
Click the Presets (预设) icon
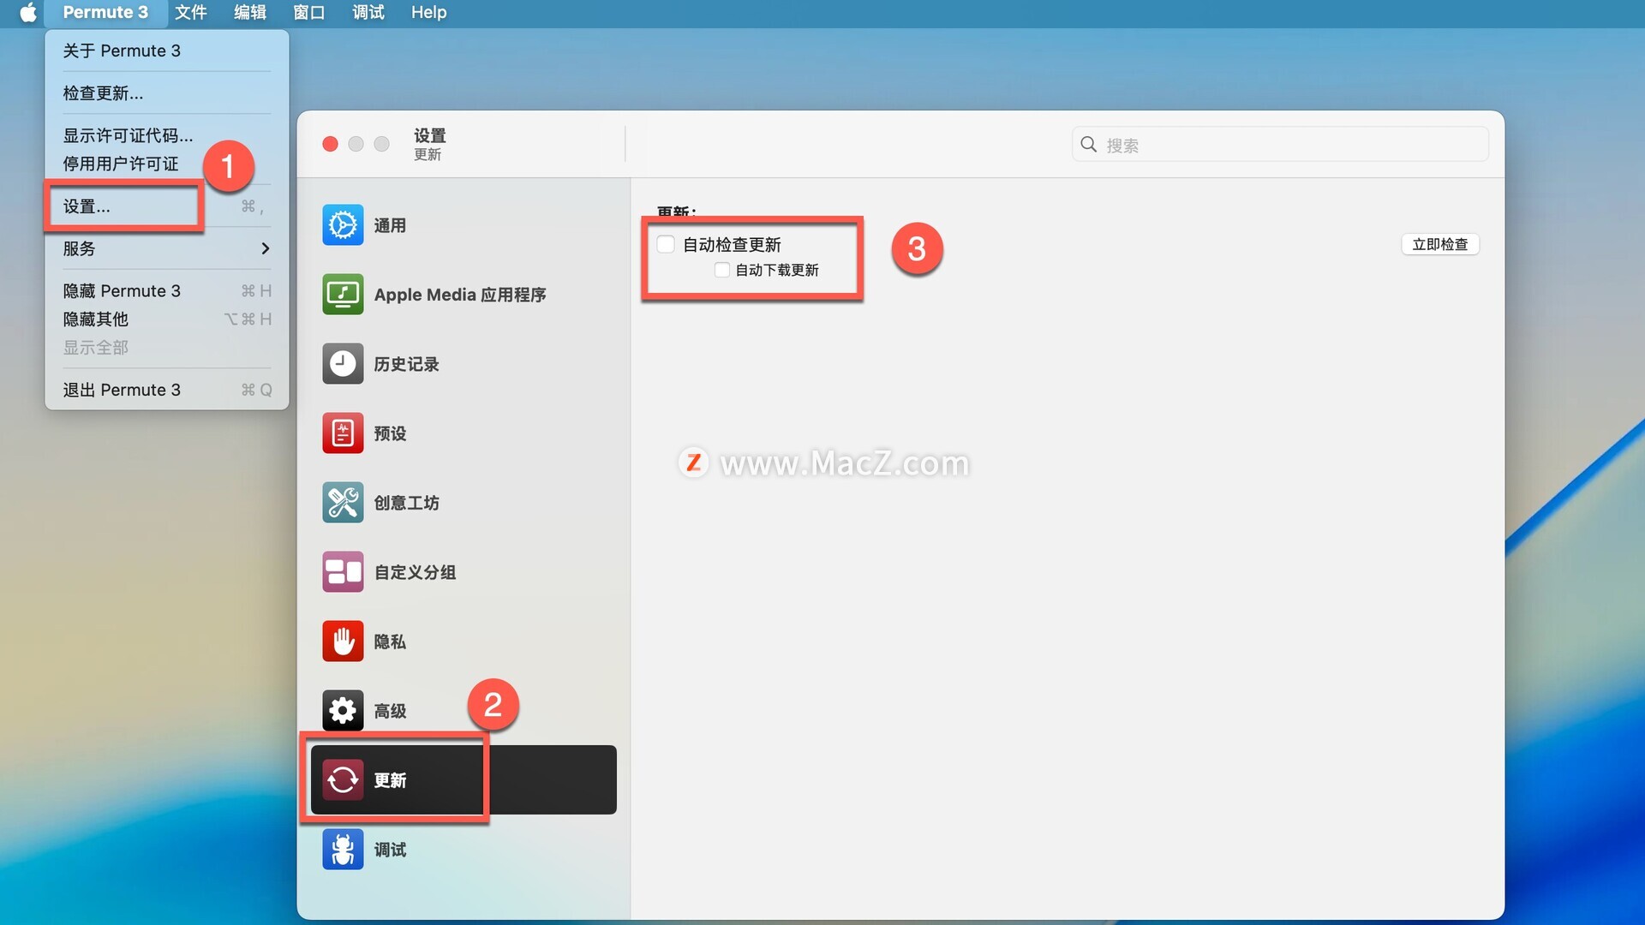coord(343,433)
